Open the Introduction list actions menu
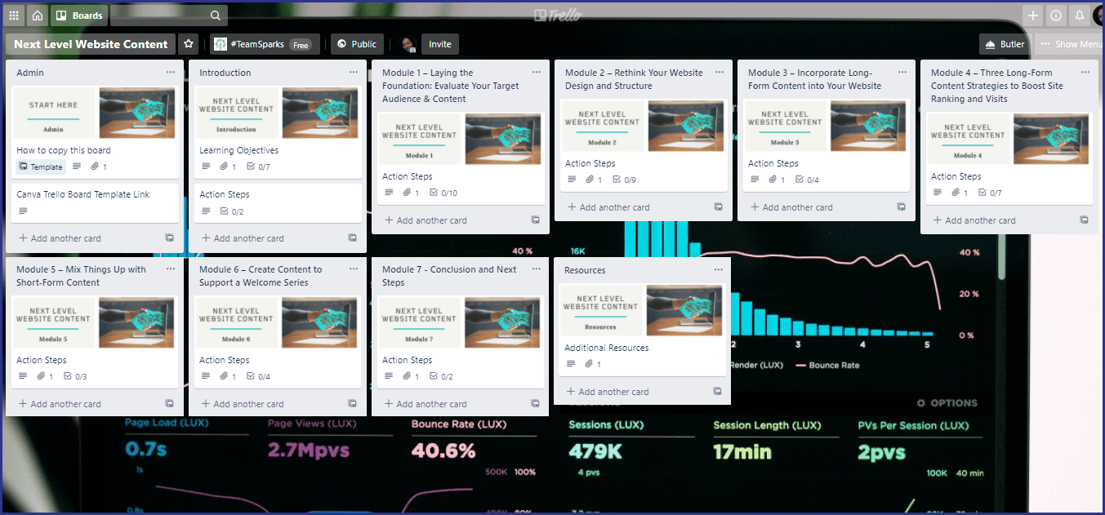 [x=354, y=73]
